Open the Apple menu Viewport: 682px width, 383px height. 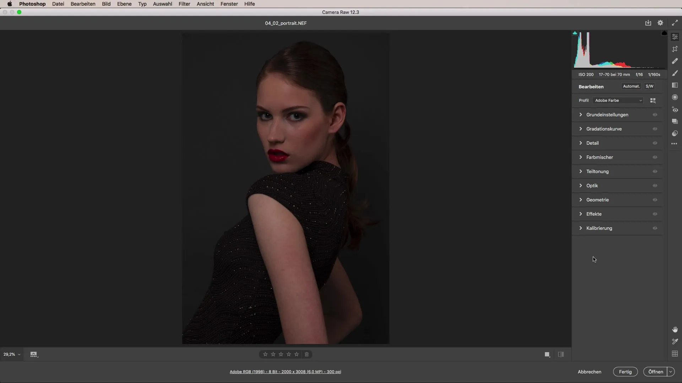pos(10,4)
